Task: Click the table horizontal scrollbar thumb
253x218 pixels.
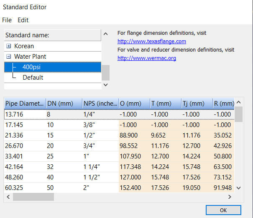Action: click(x=33, y=197)
